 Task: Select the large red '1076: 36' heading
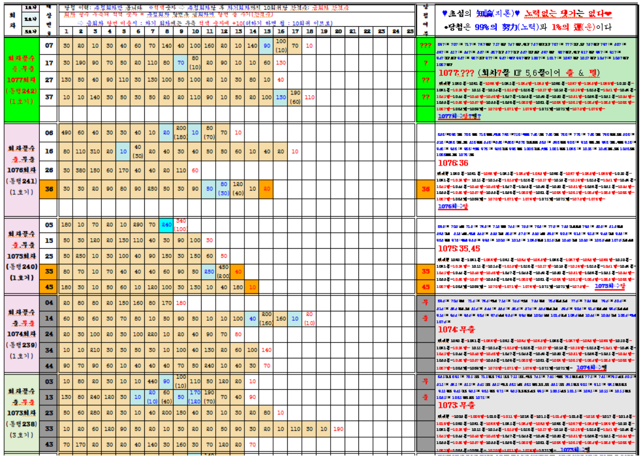[x=453, y=163]
